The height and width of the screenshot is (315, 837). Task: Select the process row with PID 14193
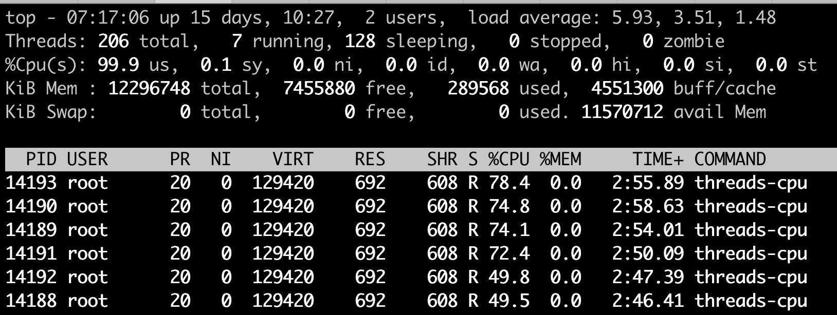[31, 183]
